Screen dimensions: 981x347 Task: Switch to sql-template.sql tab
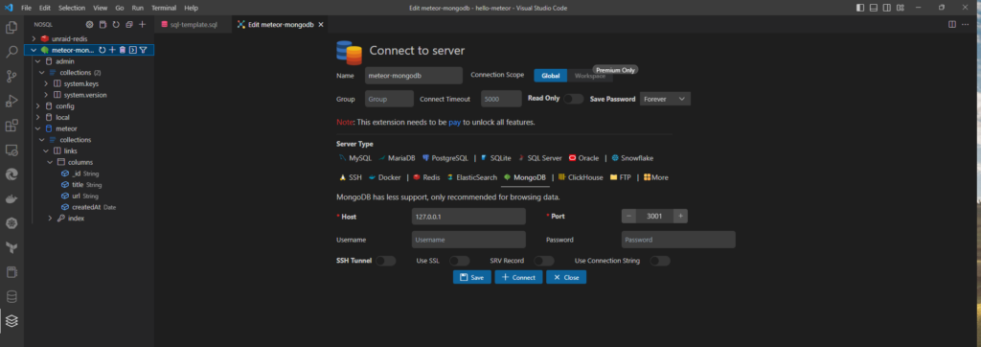(193, 24)
